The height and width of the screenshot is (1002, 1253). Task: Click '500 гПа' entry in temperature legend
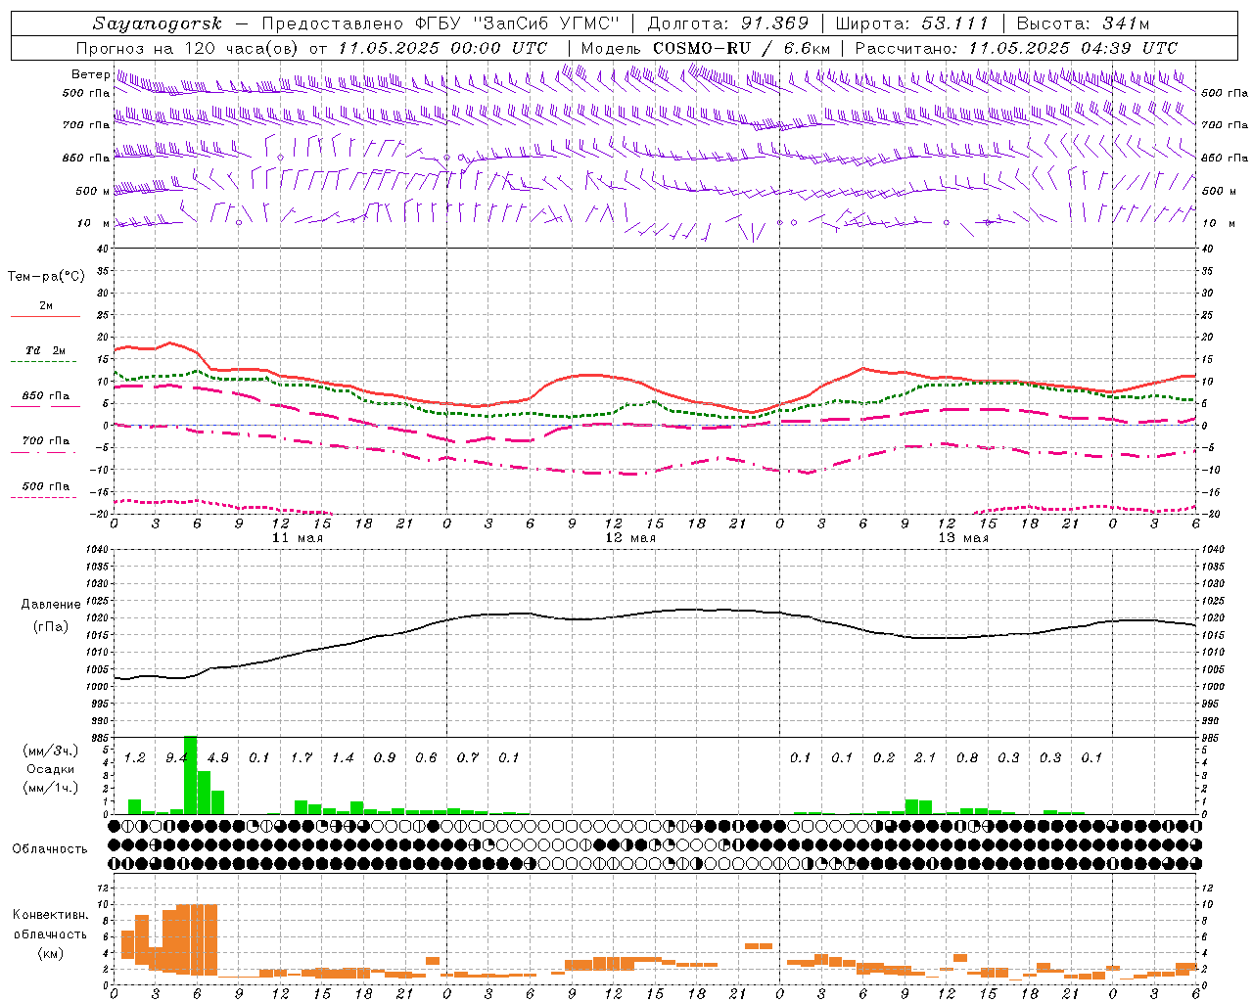click(45, 486)
